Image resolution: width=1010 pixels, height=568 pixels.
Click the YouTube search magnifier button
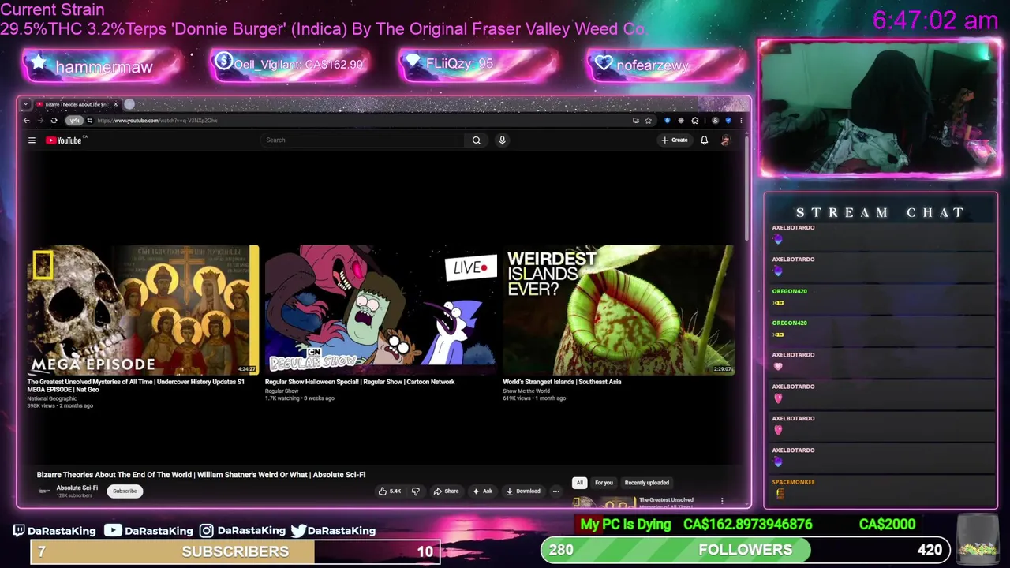point(476,140)
